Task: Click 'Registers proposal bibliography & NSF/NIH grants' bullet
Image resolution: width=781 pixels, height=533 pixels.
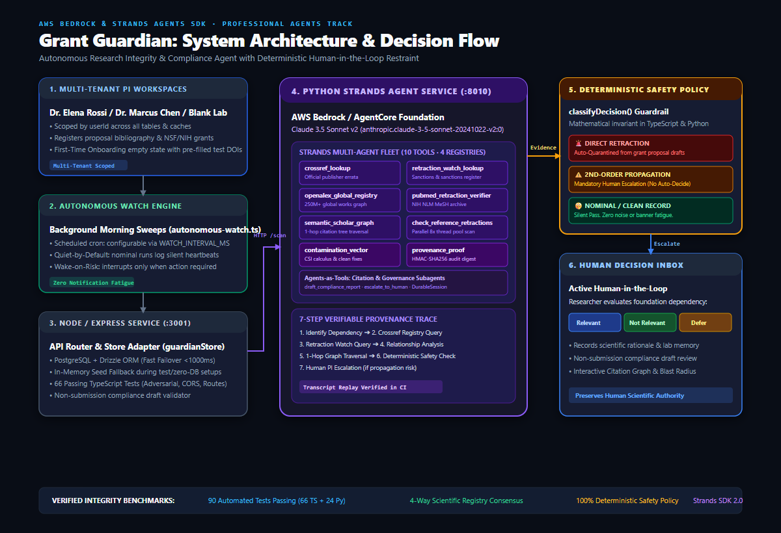Action: [131, 138]
